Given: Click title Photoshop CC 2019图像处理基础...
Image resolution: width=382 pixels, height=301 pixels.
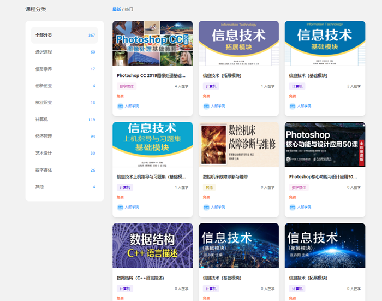Looking at the screenshot, I should 151,75.
